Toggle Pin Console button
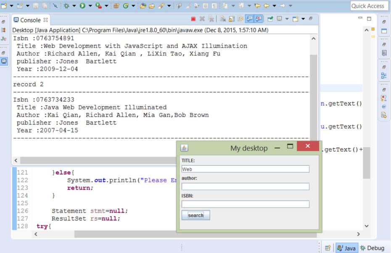391x253 pixels. [269, 19]
